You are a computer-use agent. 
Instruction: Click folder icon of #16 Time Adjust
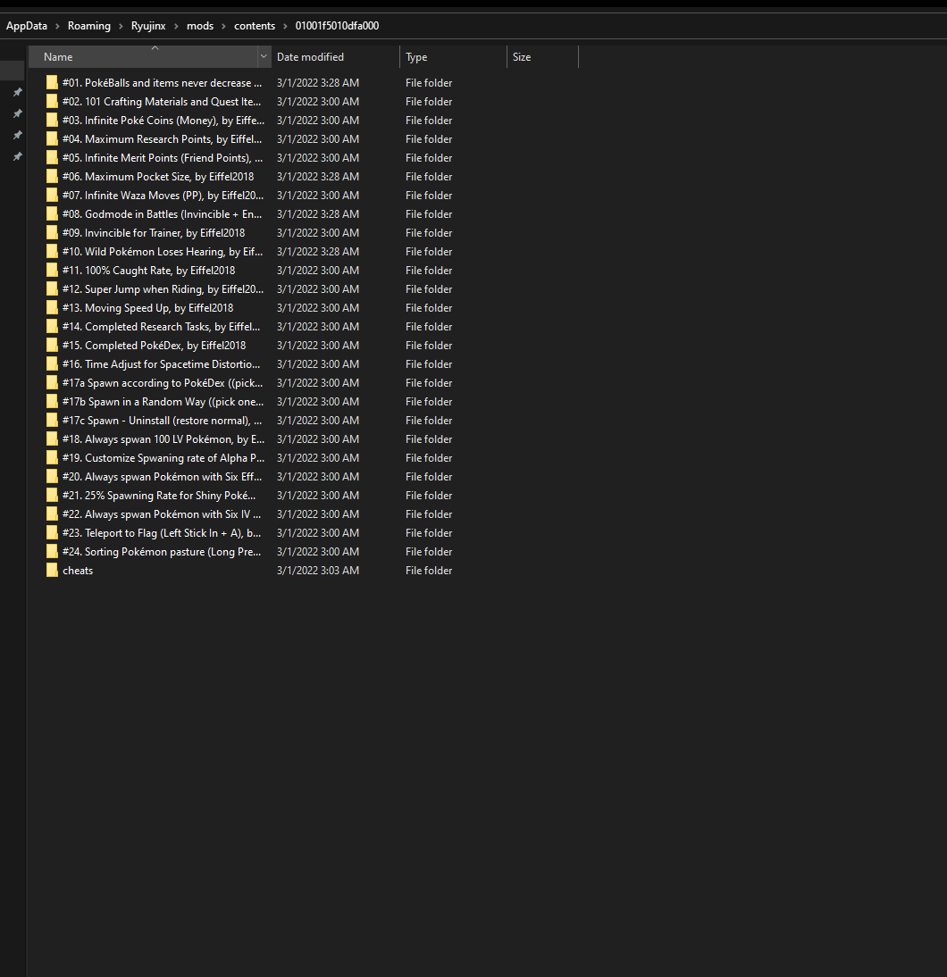(52, 363)
